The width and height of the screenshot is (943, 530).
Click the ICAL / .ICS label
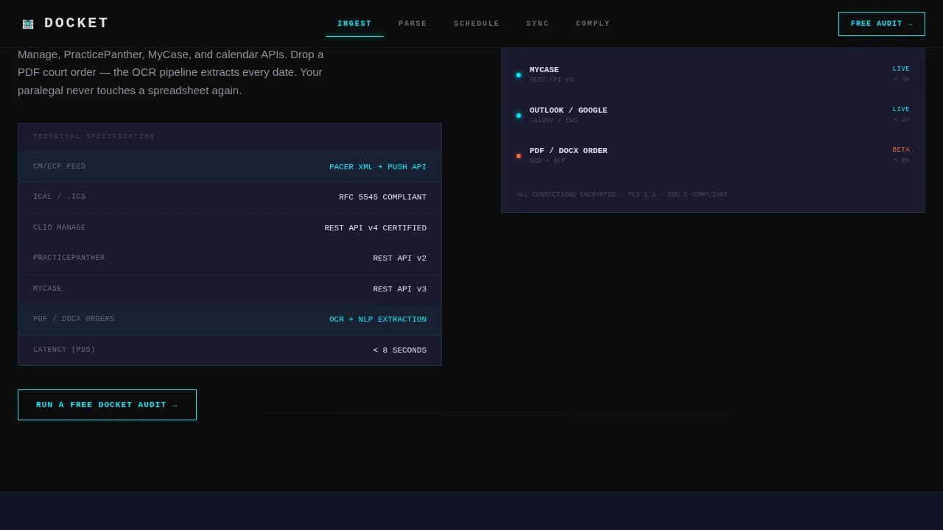(x=60, y=197)
